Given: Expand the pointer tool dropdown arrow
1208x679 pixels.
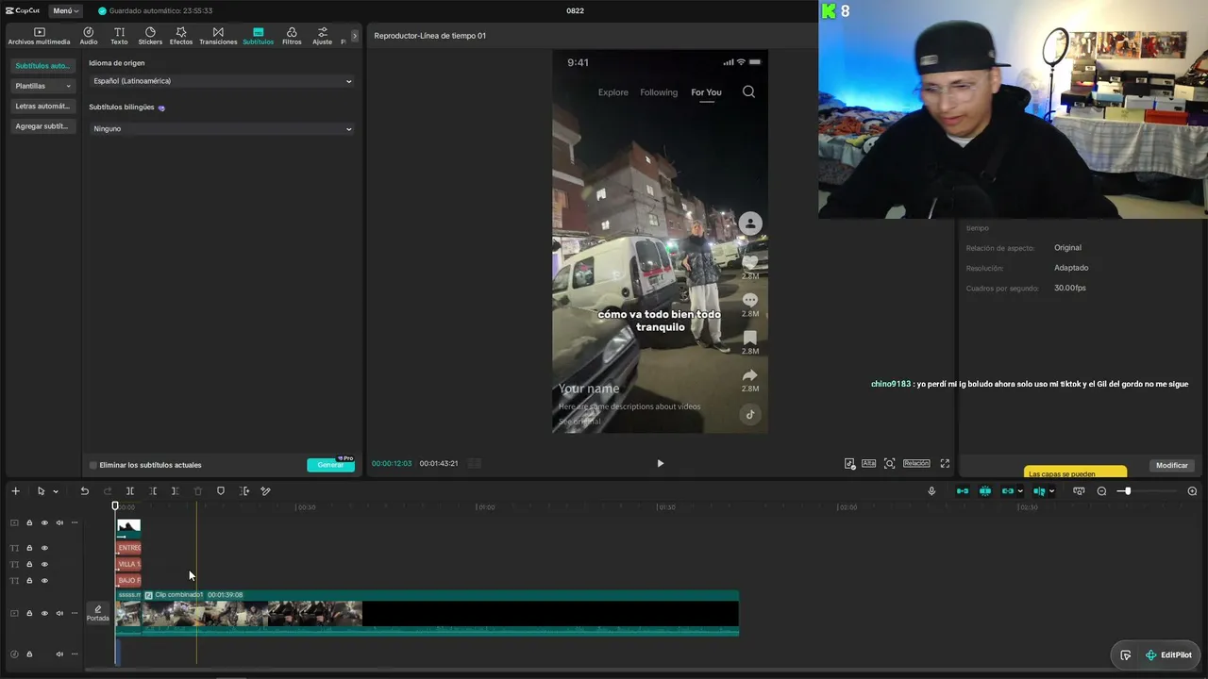Looking at the screenshot, I should point(56,491).
